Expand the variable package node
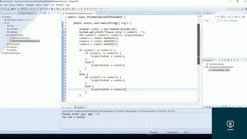 tap(5, 50)
